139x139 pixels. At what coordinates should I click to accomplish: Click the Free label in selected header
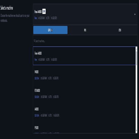tap(36, 18)
